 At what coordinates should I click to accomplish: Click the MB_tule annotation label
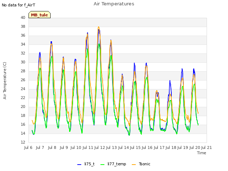(40, 15)
